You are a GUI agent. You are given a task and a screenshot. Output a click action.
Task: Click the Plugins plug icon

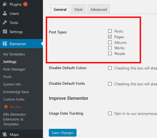[5, 4]
